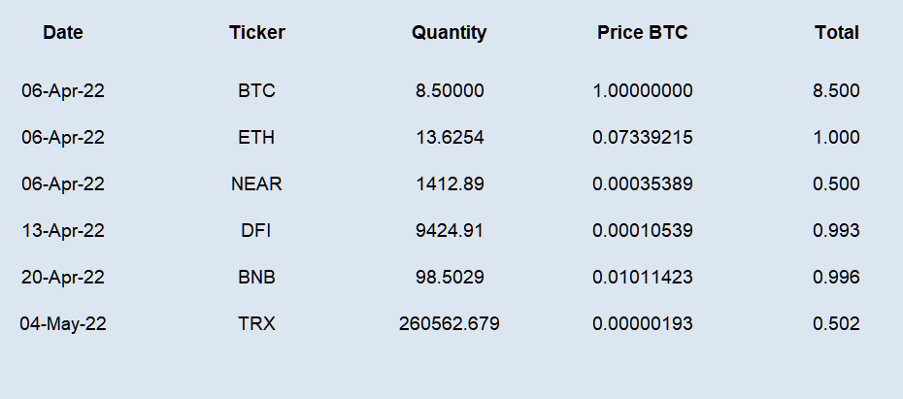The height and width of the screenshot is (399, 903).
Task: Click the total value 8.500
Action: [x=836, y=90]
